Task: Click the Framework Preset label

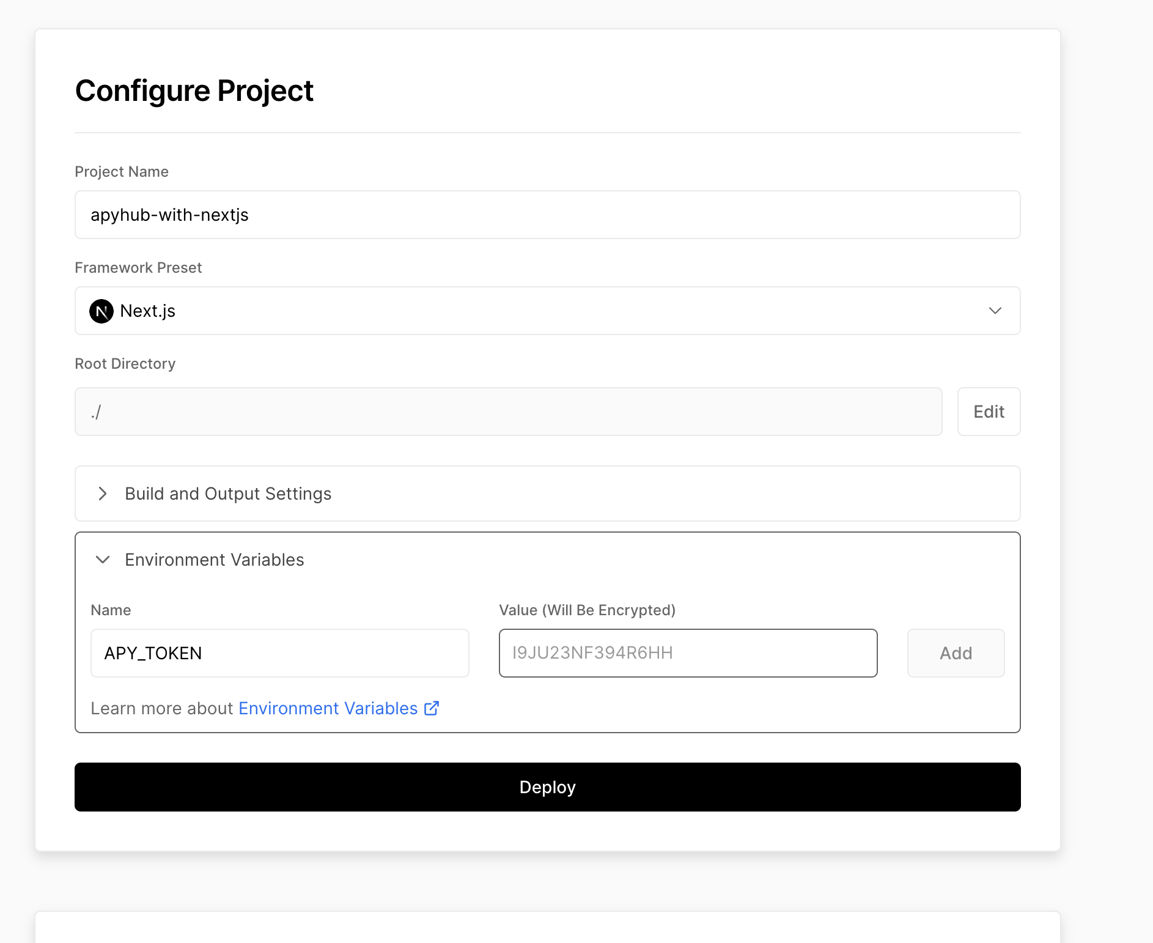Action: point(138,268)
